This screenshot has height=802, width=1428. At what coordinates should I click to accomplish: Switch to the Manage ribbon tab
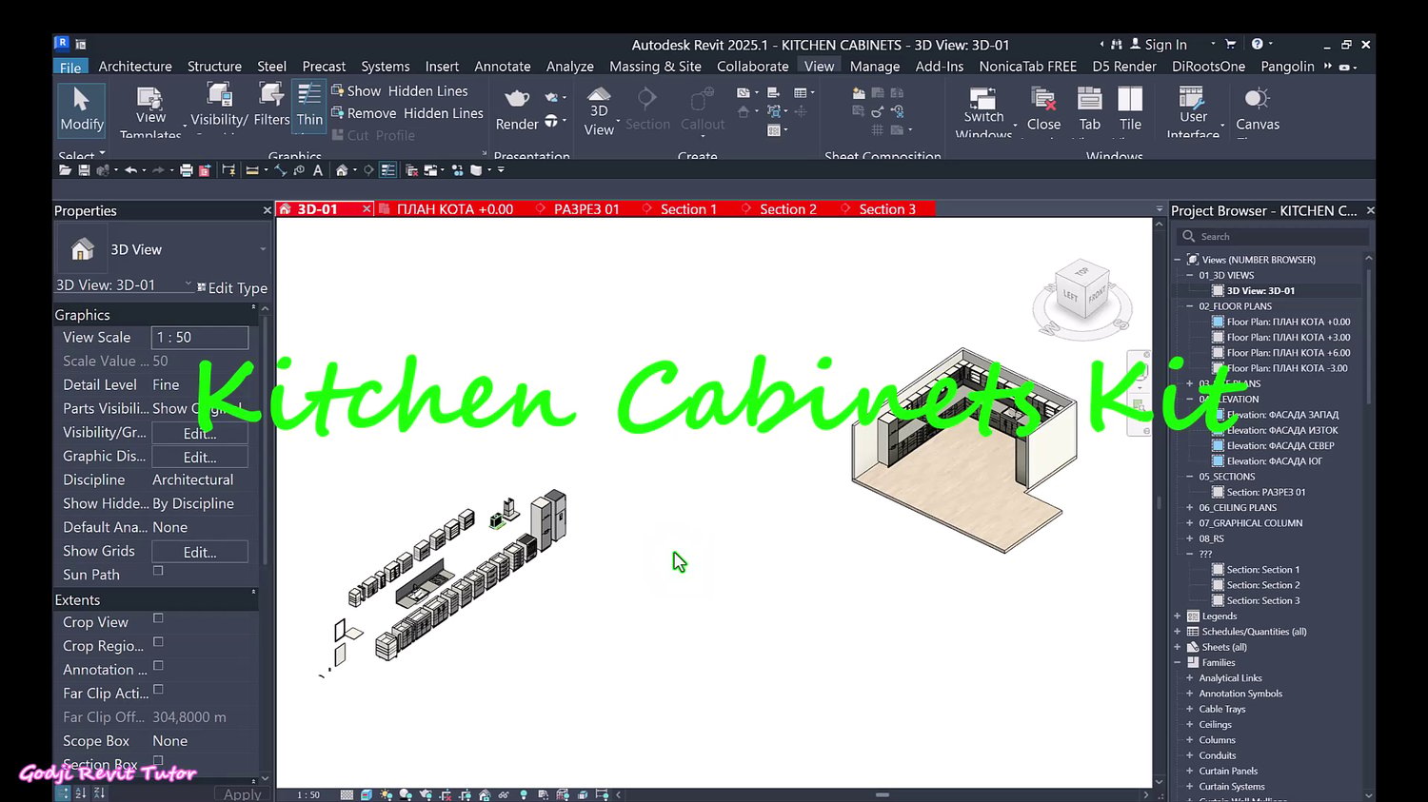pos(875,67)
